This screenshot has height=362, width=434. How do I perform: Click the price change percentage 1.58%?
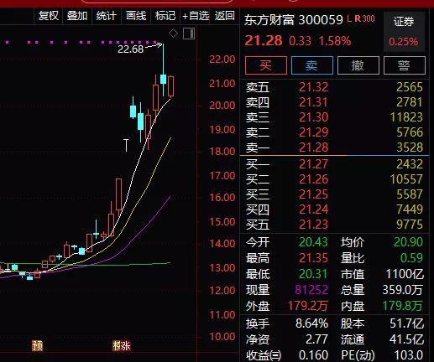(335, 41)
